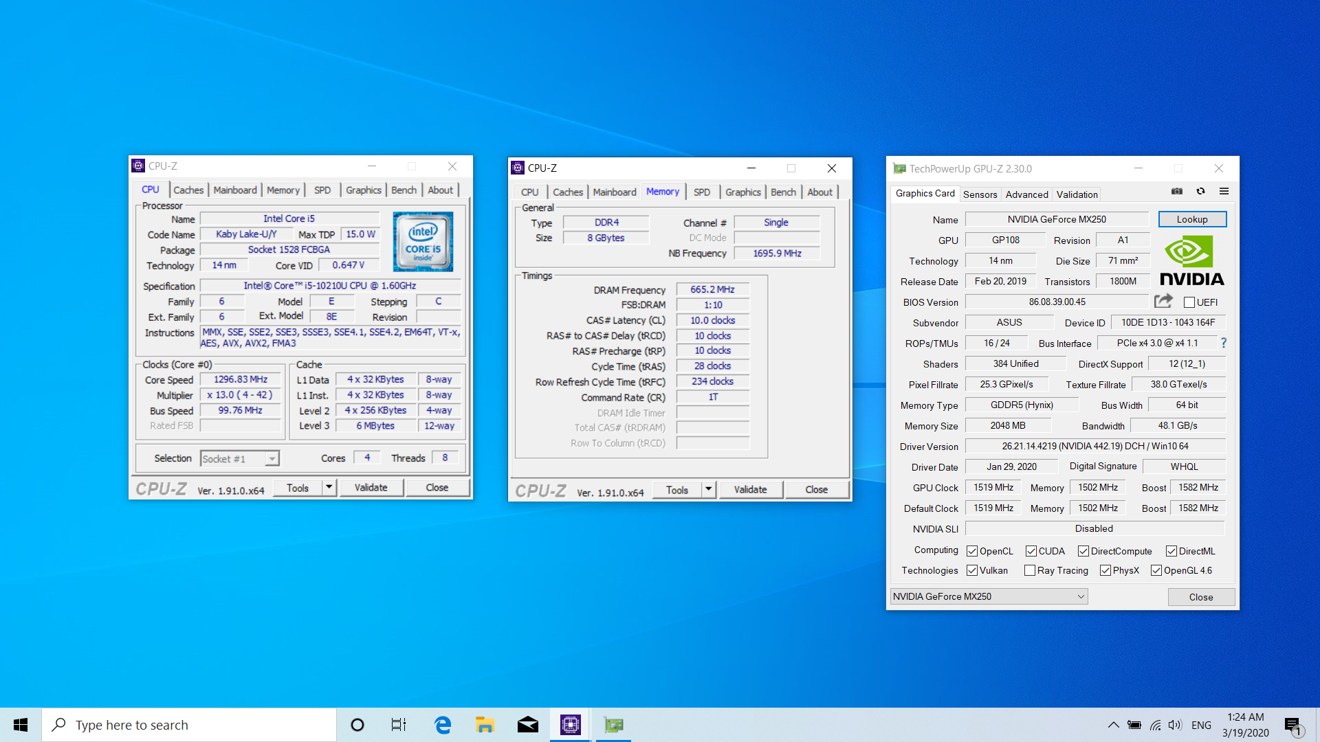Screen dimensions: 1320x742
Task: Switch to GPU-Z Advanced tab
Action: point(1026,194)
